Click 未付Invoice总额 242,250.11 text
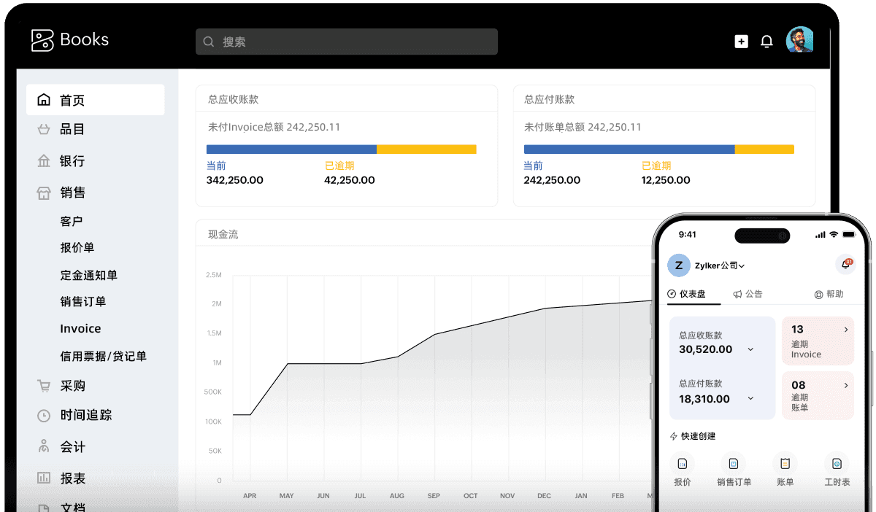Viewport: 876px width, 512px height. click(274, 127)
